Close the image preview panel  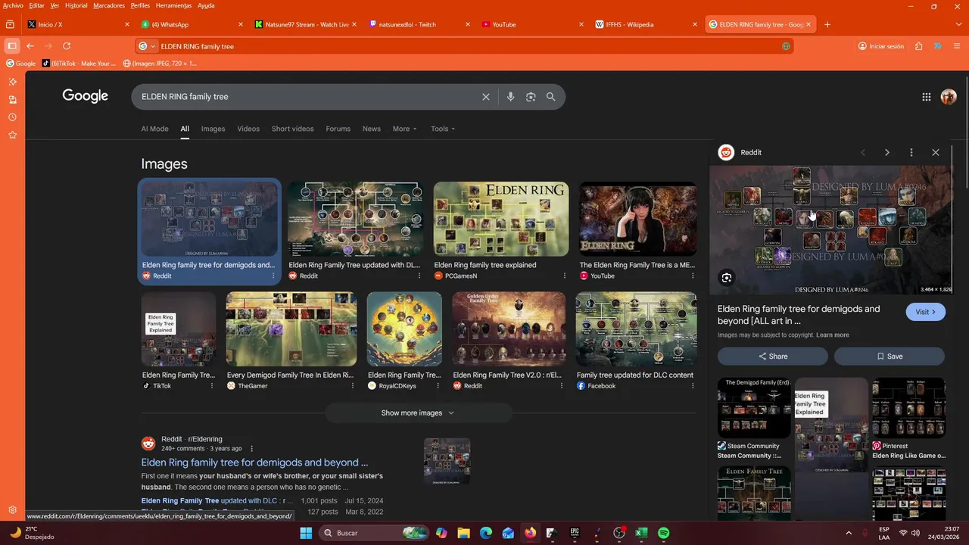(936, 152)
